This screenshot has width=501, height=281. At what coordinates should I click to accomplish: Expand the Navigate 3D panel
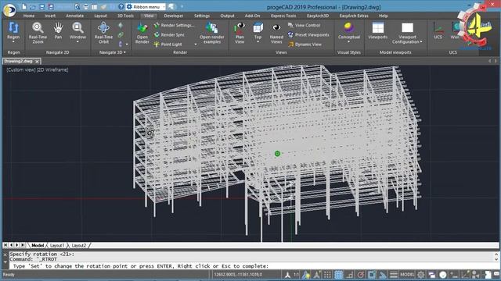coord(113,52)
